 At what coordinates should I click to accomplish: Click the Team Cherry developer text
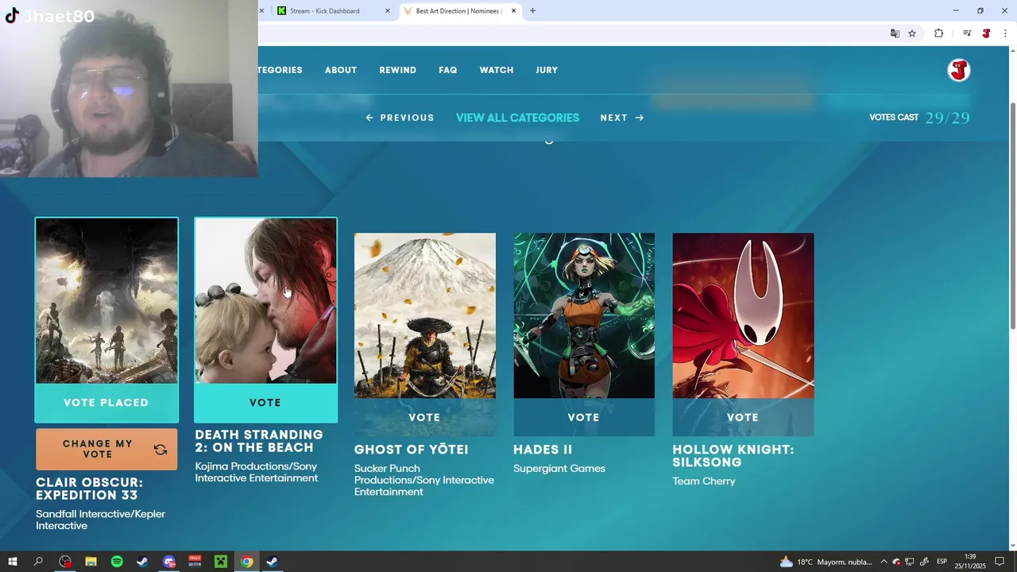point(704,481)
